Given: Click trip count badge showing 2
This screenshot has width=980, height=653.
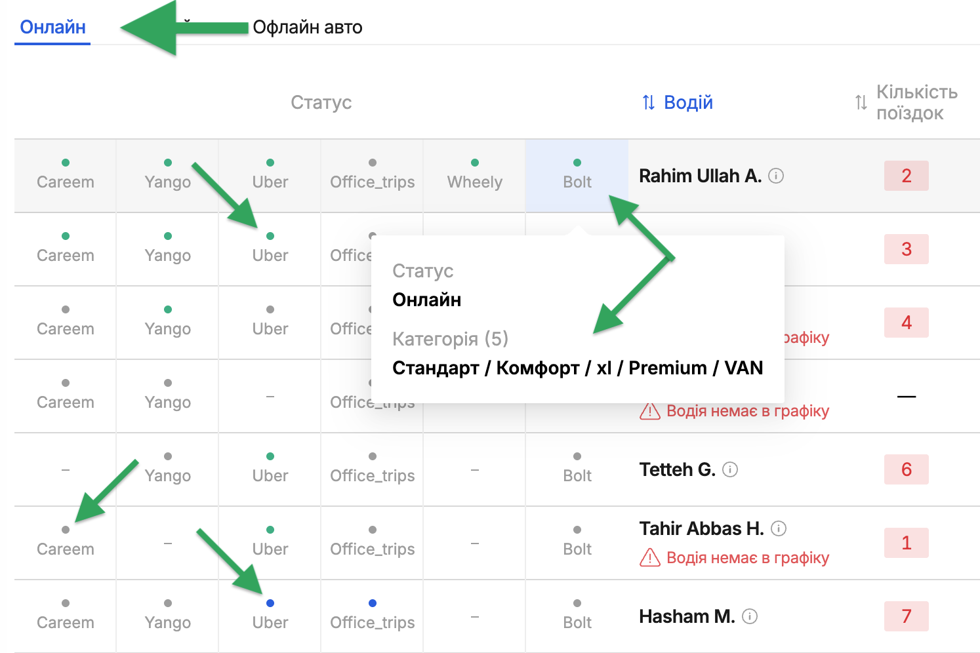Looking at the screenshot, I should [x=906, y=176].
